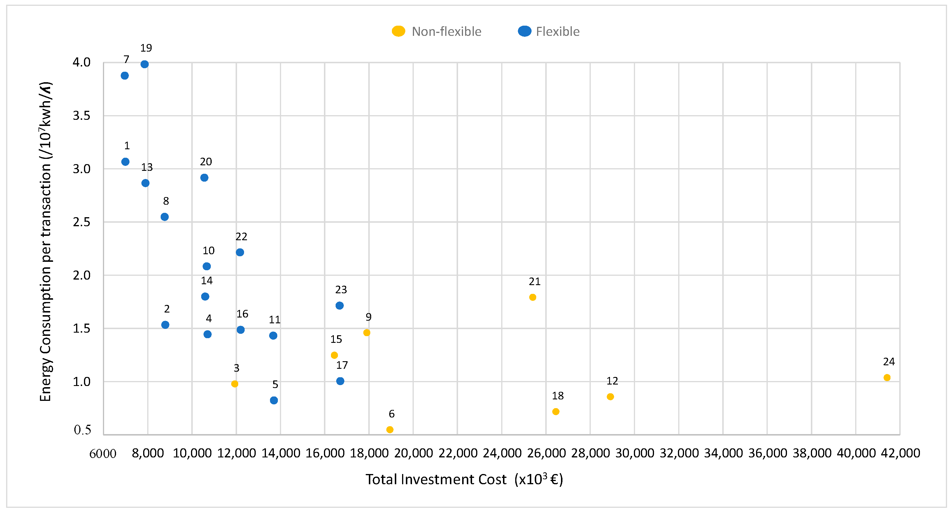Select the yellow point labeled 3
The height and width of the screenshot is (516, 952).
[235, 384]
